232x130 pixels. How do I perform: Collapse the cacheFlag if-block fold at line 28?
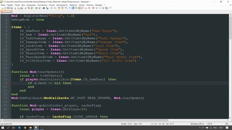[x=10, y=117]
